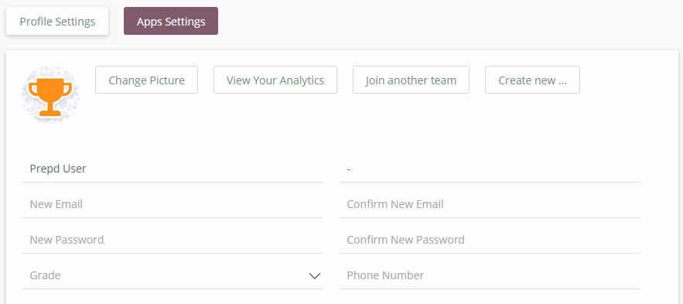Click the Prepd User text
Viewport: 683px width, 304px height.
click(58, 169)
